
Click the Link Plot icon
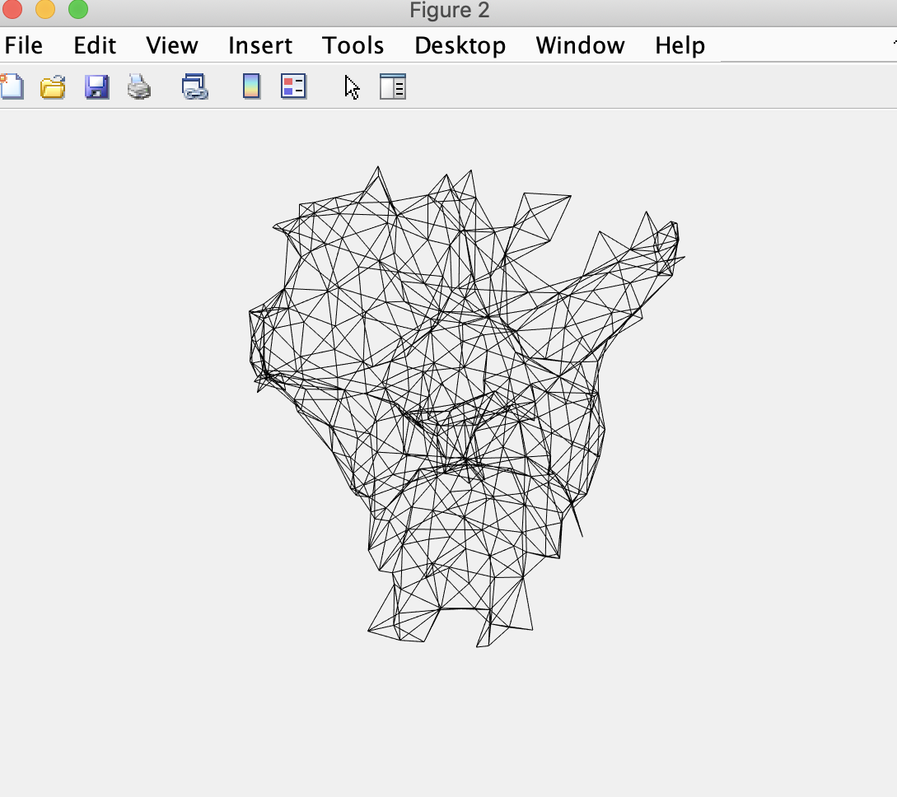tap(194, 86)
